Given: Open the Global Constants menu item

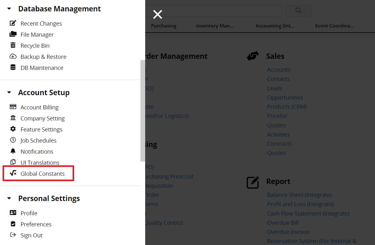Looking at the screenshot, I should (42, 174).
